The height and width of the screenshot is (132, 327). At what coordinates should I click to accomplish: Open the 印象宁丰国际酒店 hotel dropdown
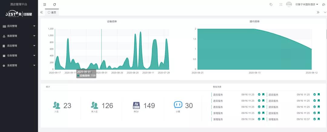[x=306, y=5]
